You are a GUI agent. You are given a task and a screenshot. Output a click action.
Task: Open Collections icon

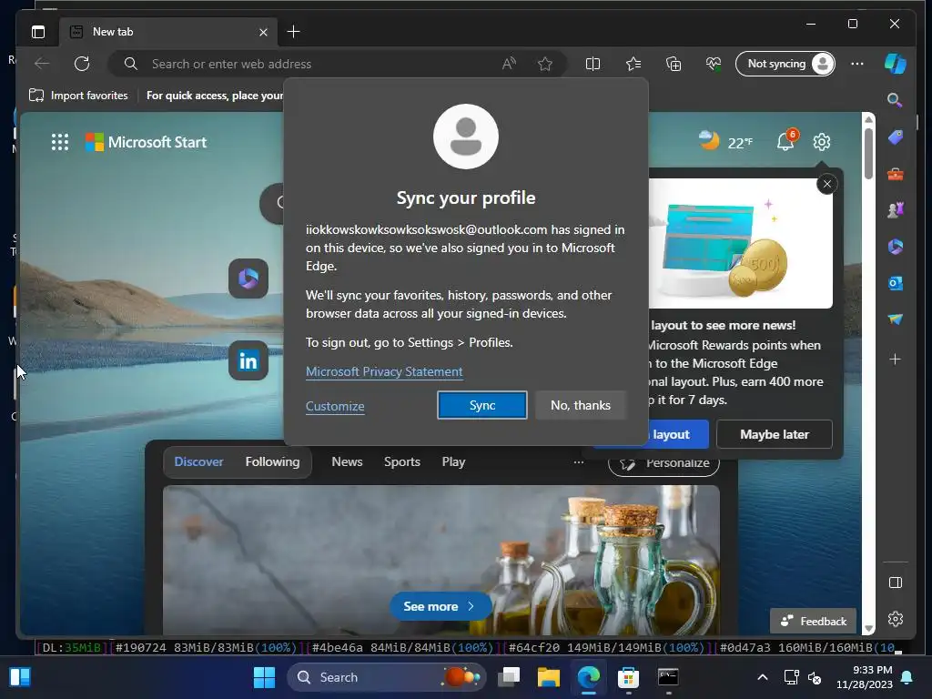pyautogui.click(x=674, y=64)
